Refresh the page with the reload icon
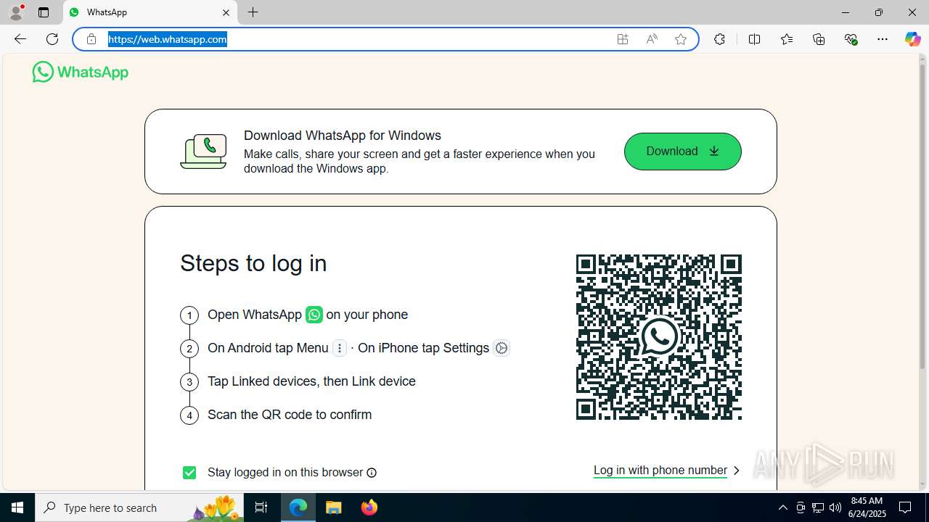Image resolution: width=929 pixels, height=522 pixels. [x=52, y=39]
